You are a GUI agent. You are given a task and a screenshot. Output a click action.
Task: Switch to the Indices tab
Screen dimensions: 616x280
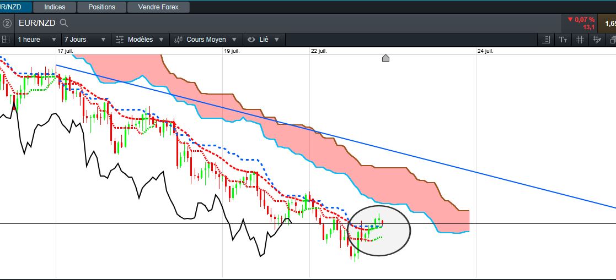coord(55,7)
